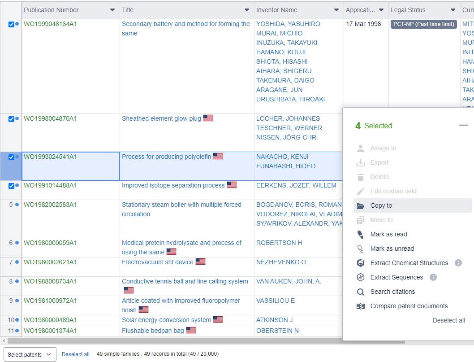The image size is (474, 362).
Task: Click the Extract Chemical Structures icon
Action: [361, 263]
